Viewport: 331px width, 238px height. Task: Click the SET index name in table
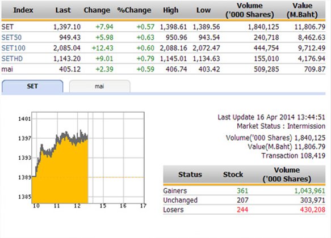[x=7, y=27]
